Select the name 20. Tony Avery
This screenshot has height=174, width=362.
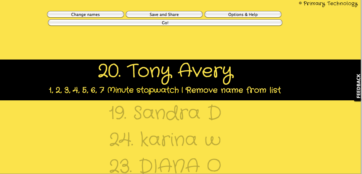[x=166, y=73]
